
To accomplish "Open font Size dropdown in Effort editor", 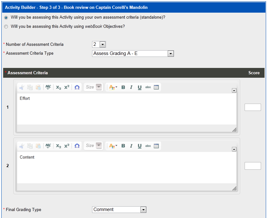I will [99, 87].
